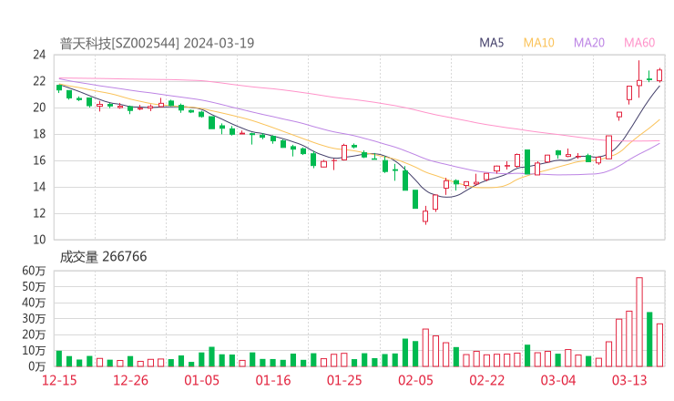This screenshot has height=401, width=674.
Task: Click the 01-25 date axis label
Action: pyautogui.click(x=344, y=380)
